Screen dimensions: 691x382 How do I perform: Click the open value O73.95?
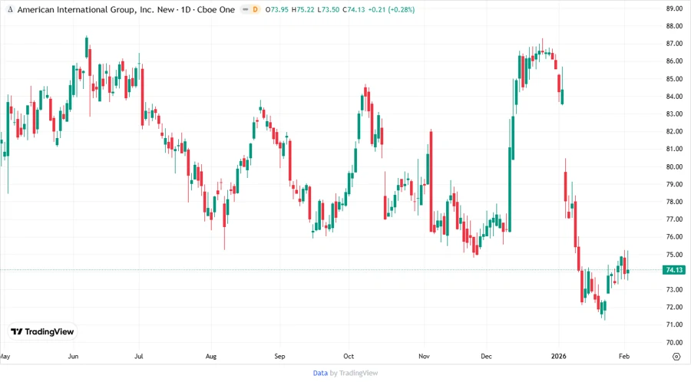[x=276, y=10]
